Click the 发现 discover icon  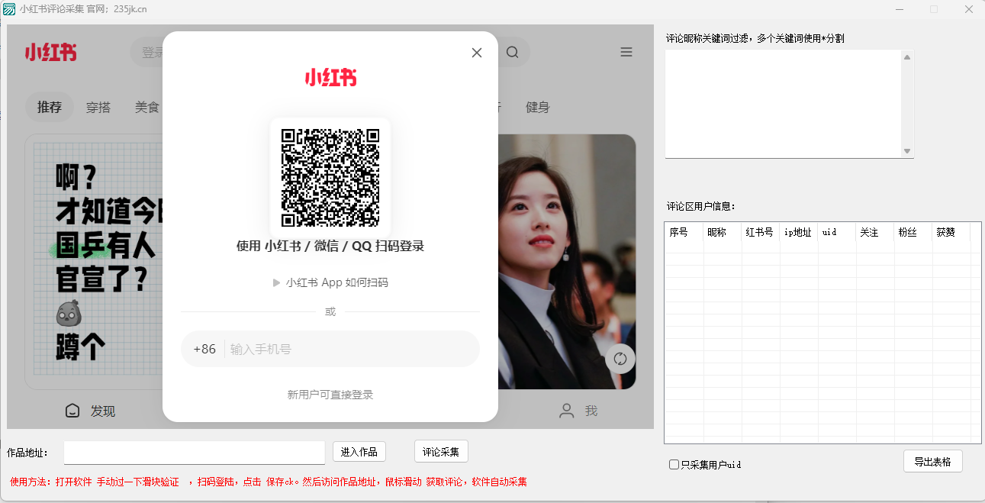[x=72, y=411]
